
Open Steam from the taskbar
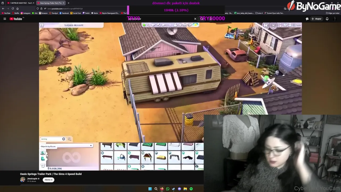(173, 189)
